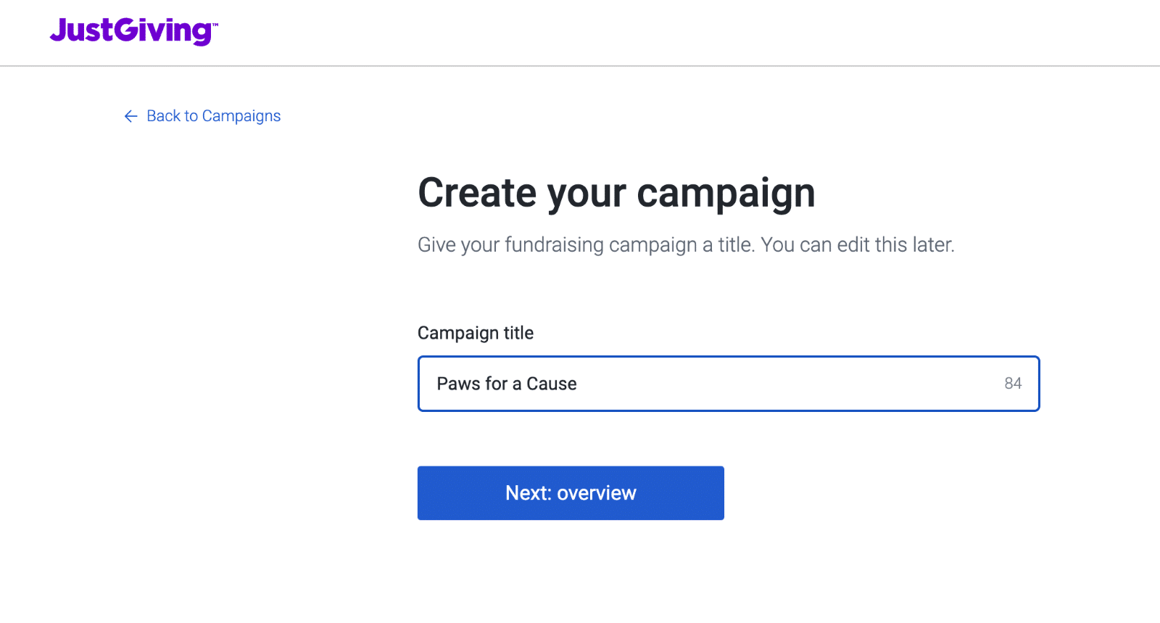
Task: Click the trademark symbol beside JustGiving logo
Action: pos(215,24)
